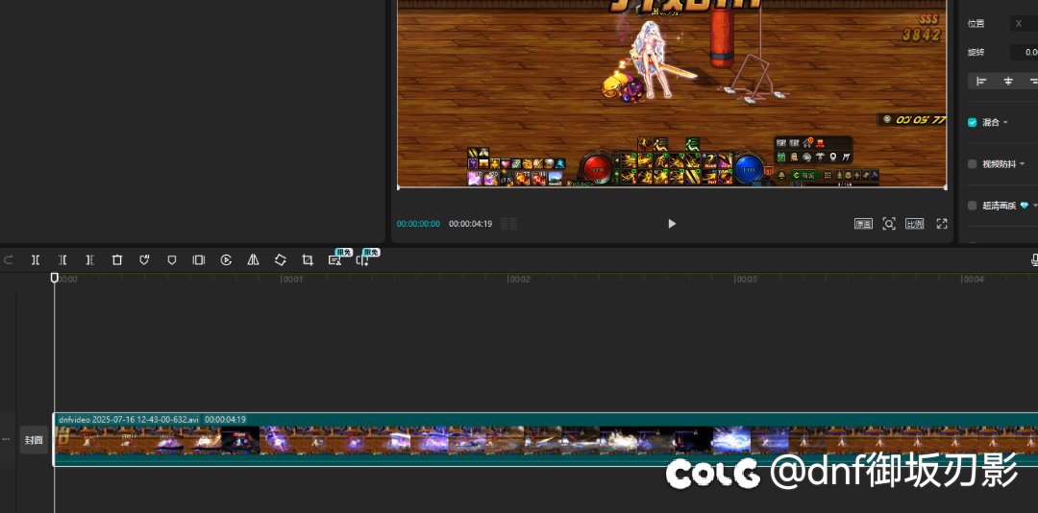Click the freeze frame icon
Viewport: 1038px width, 513px height.
click(x=199, y=260)
